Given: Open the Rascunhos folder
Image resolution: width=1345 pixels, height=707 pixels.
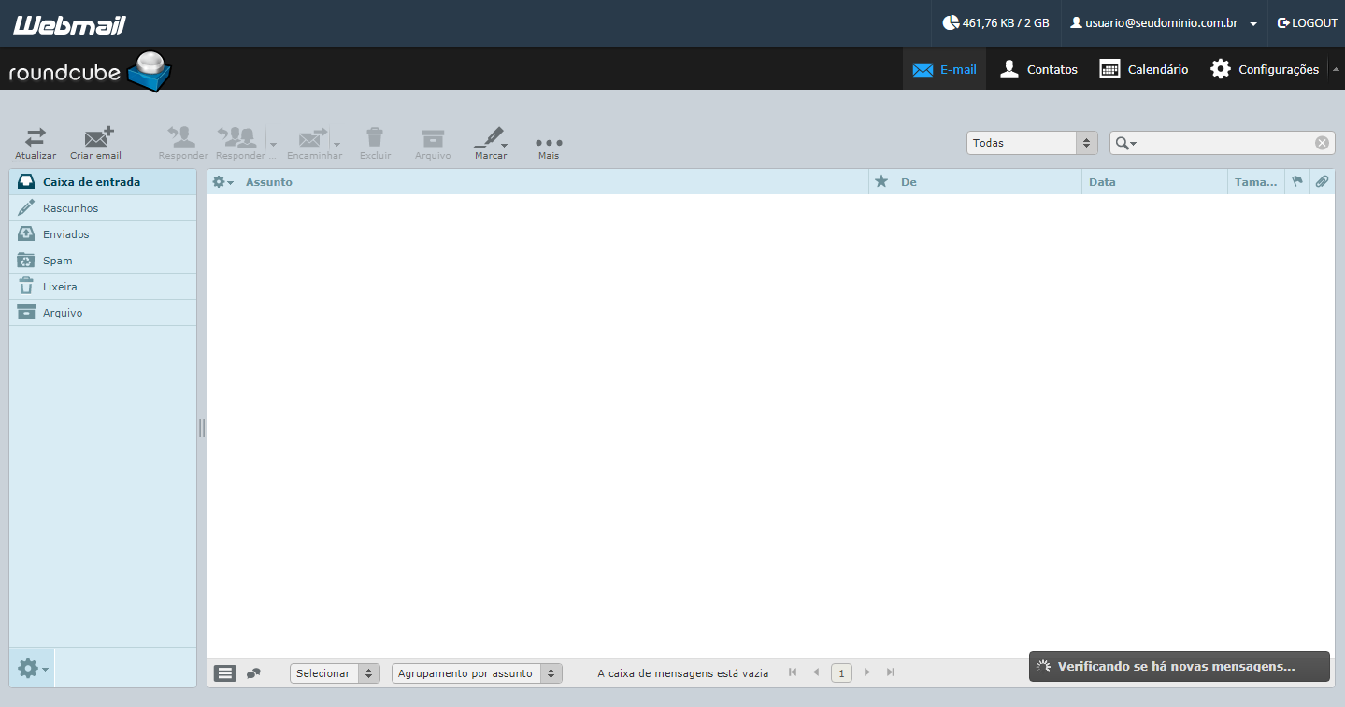Looking at the screenshot, I should pos(103,208).
